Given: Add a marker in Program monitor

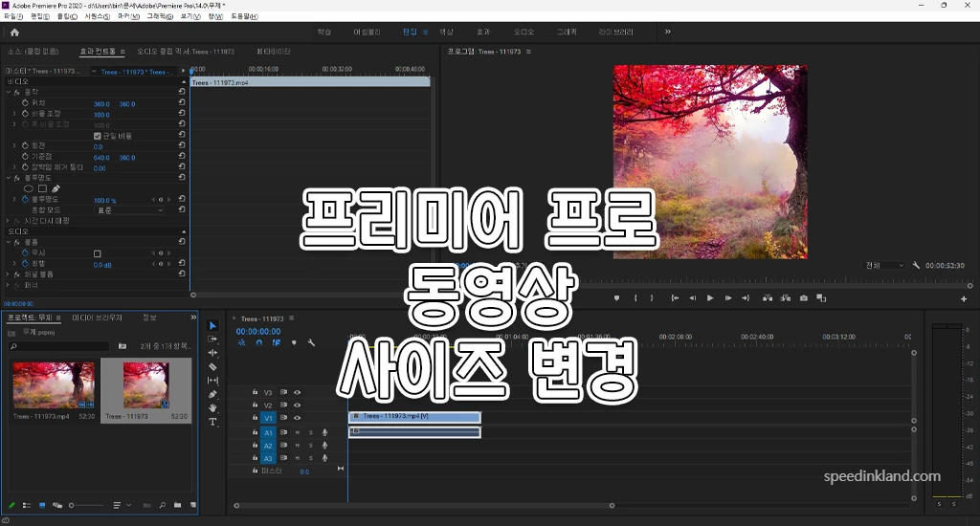Looking at the screenshot, I should point(617,298).
